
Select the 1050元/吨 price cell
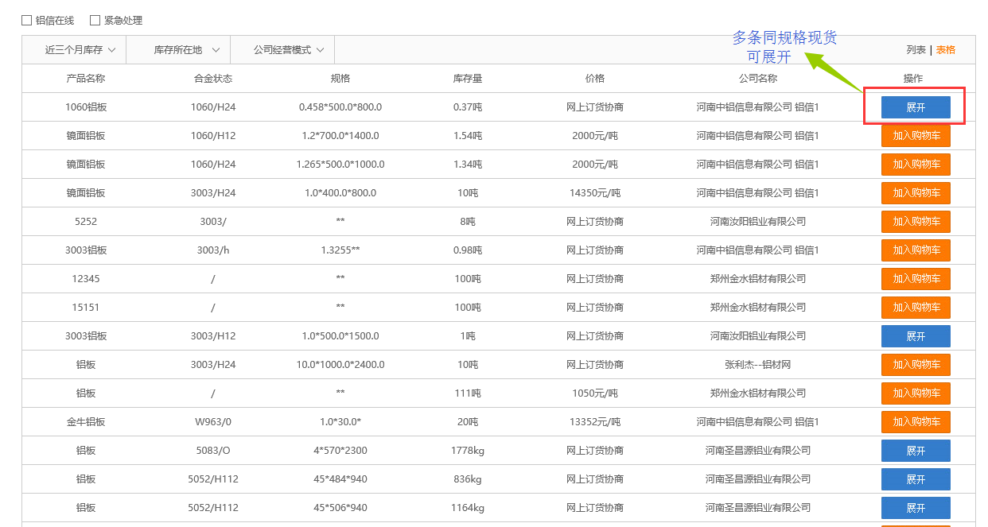(595, 393)
